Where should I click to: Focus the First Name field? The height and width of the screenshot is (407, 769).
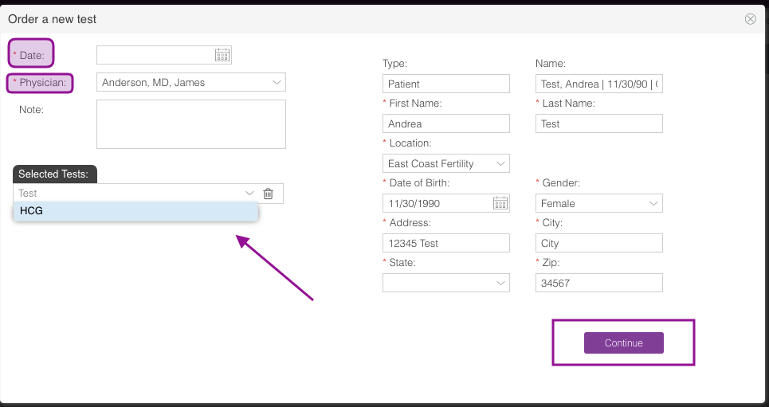(445, 123)
